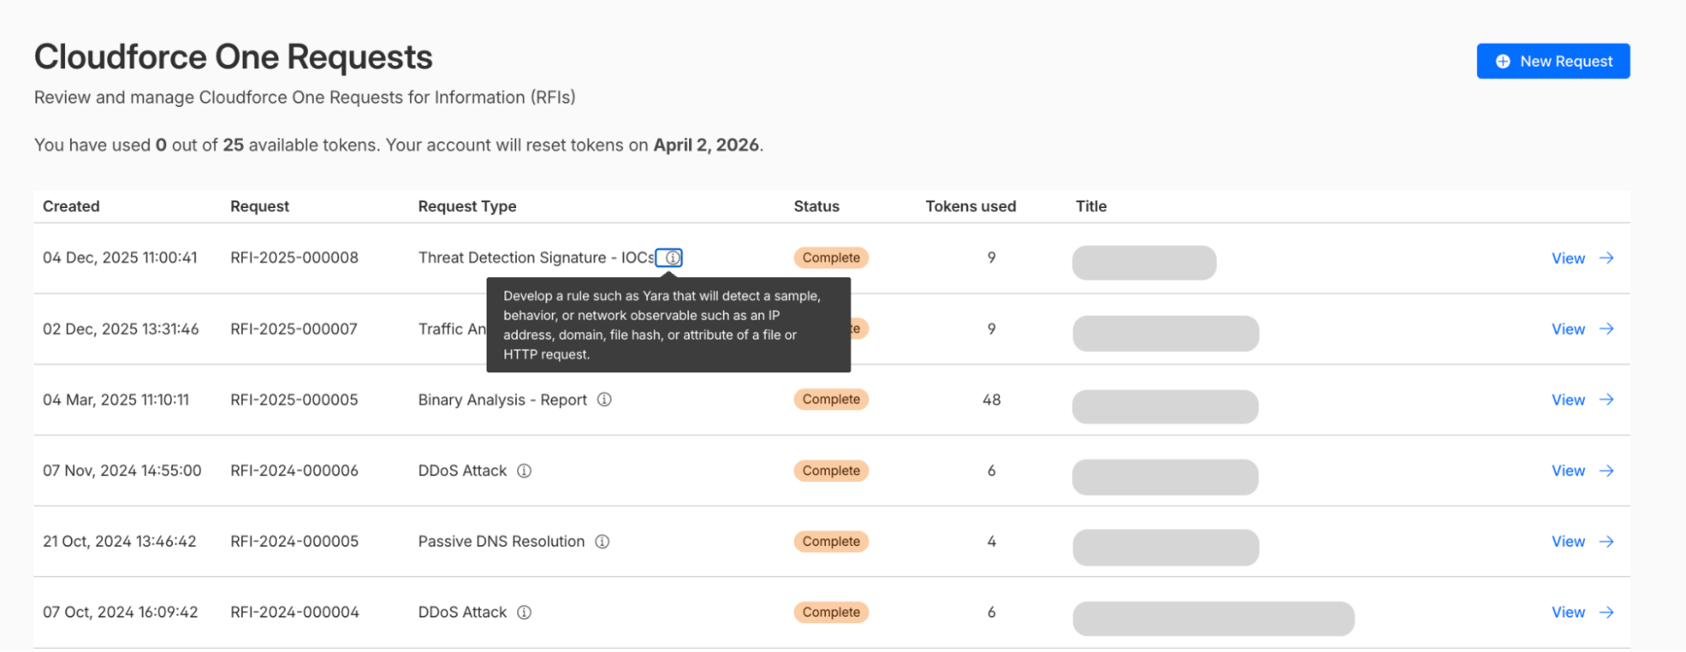
Task: Click the Complete status badge for RFI-2025-000008
Action: [x=831, y=258]
